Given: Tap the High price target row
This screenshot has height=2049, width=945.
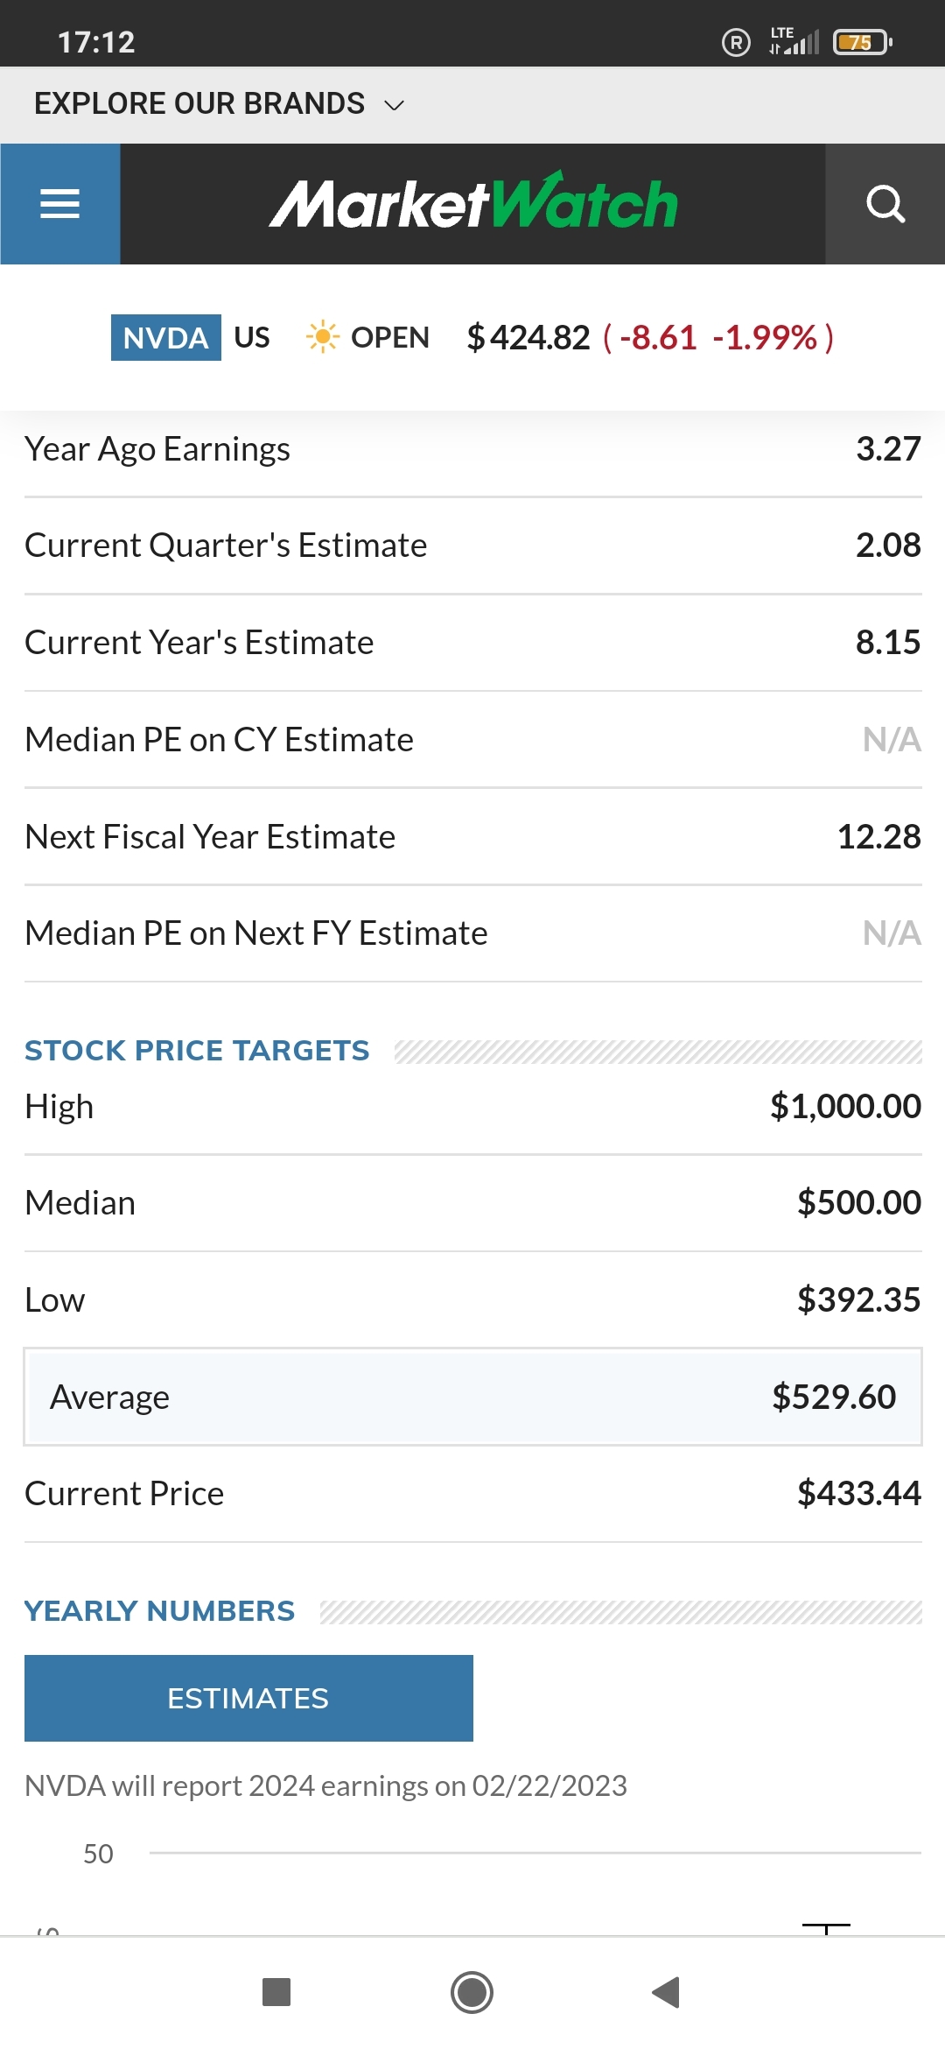Looking at the screenshot, I should pos(472,1107).
